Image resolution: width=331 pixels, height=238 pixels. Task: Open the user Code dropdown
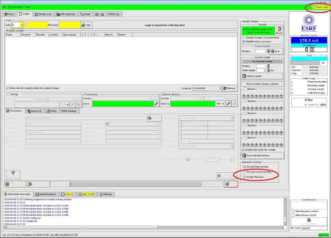22,25
